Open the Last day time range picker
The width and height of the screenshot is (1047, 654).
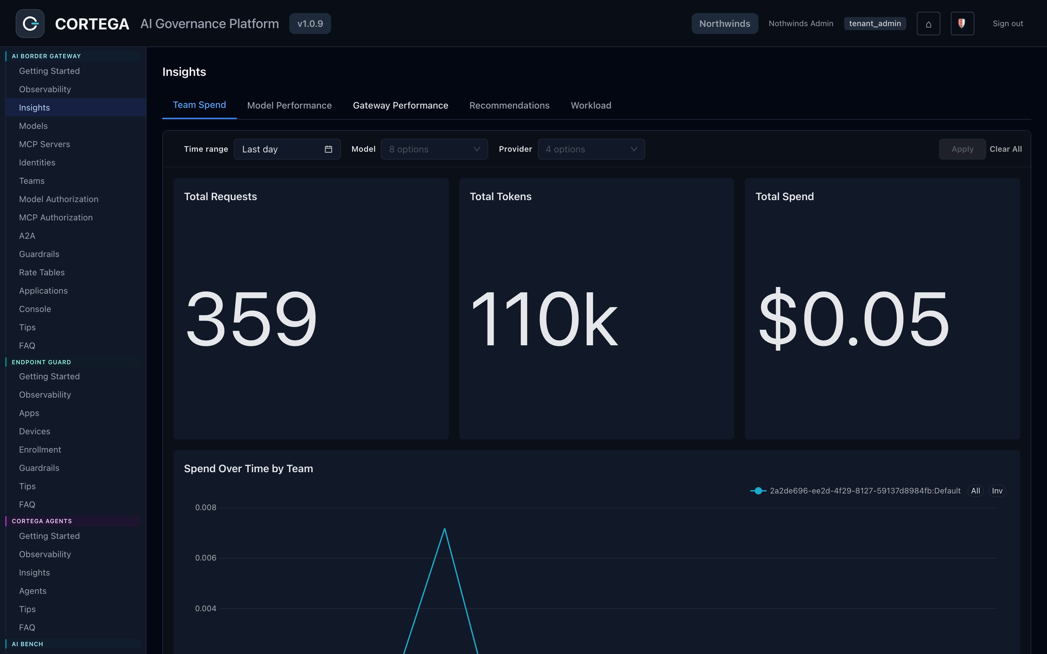287,149
